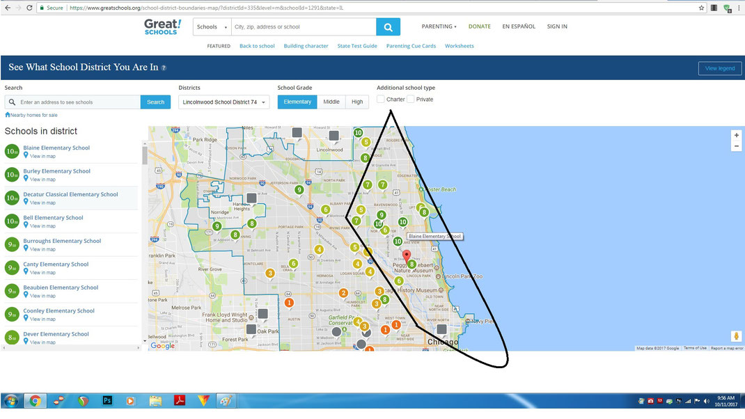Click View in map under Bell Elementary School
The height and width of the screenshot is (419, 745).
(x=42, y=226)
